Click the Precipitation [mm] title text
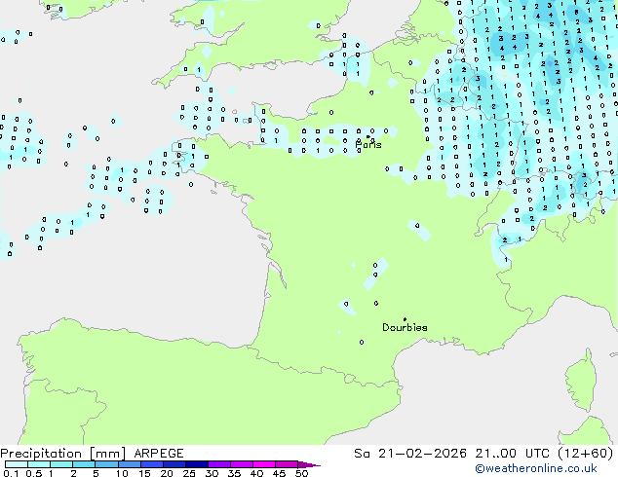 63,454
